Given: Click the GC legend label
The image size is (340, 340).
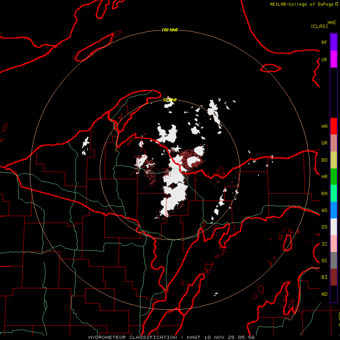Looking at the screenshot, I should (324, 261).
